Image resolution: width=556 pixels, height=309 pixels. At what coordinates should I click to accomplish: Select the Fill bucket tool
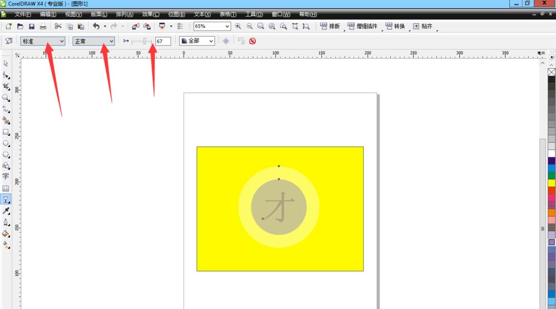coord(6,233)
